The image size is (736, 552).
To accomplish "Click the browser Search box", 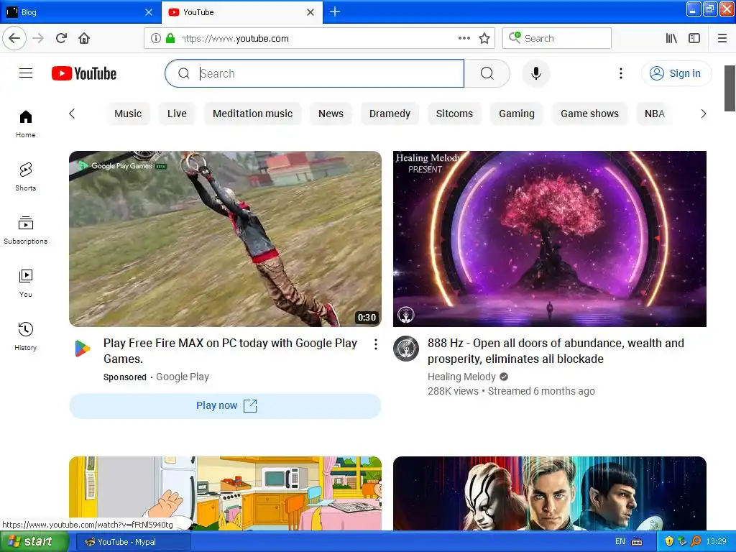I will [x=557, y=38].
